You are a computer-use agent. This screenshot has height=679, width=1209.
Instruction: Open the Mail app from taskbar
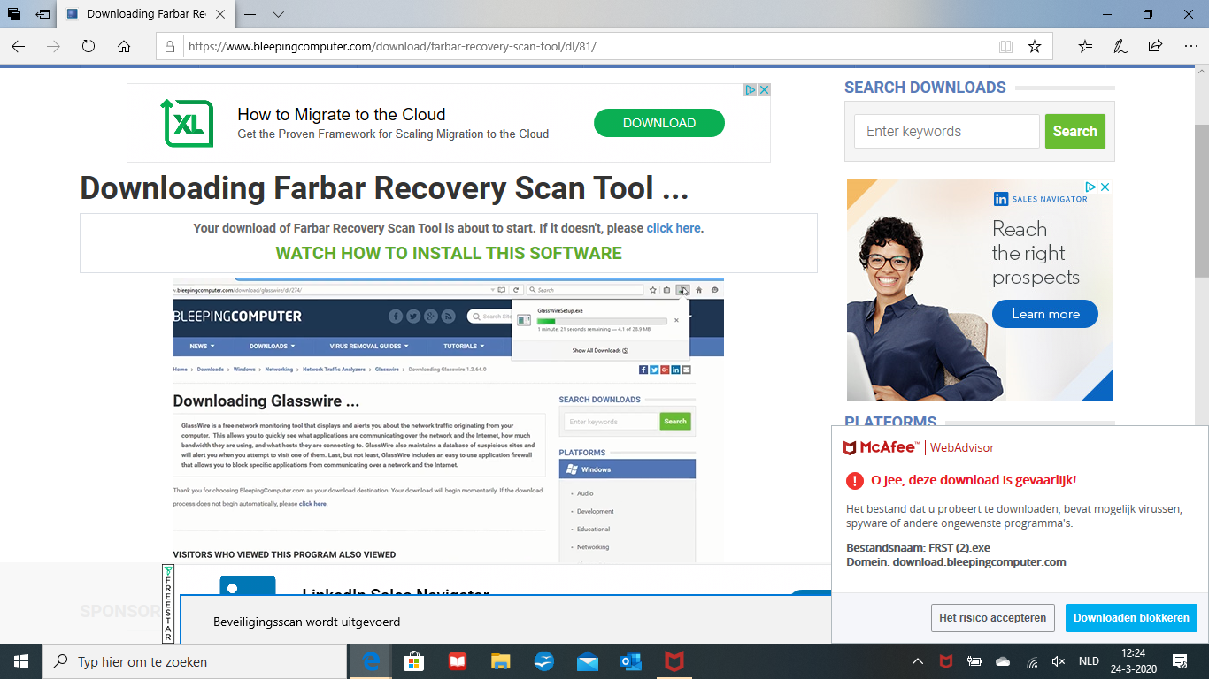(587, 661)
